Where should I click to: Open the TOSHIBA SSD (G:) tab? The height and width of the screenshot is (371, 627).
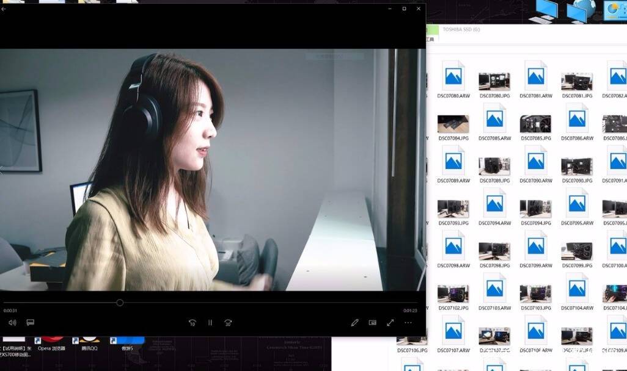(x=461, y=29)
